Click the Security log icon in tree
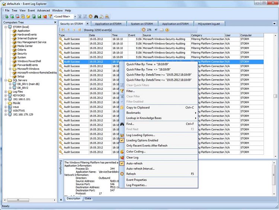The height and width of the screenshot is (210, 279). point(15,54)
